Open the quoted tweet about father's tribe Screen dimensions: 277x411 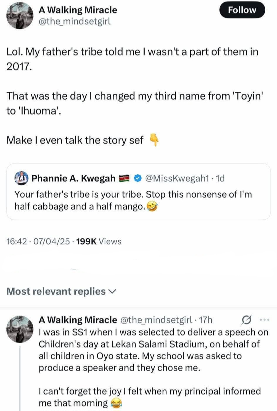click(138, 200)
